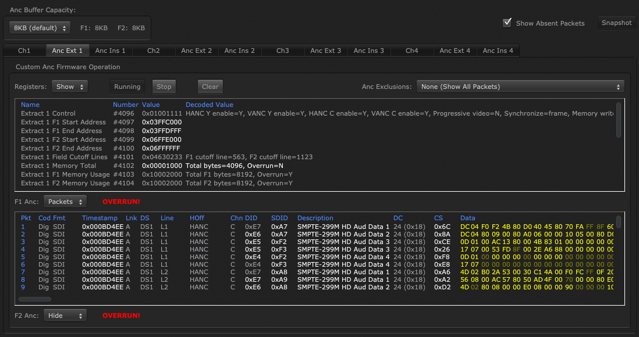
Task: Switch to the Ch4 tab
Action: coord(411,51)
